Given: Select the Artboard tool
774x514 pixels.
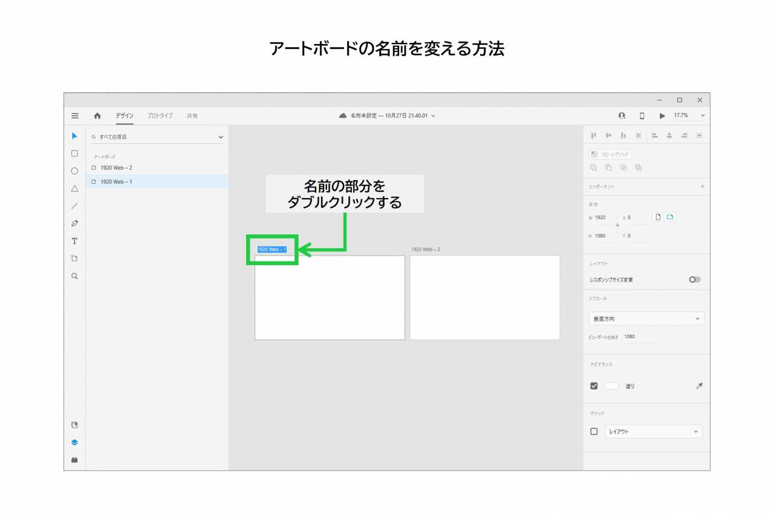Looking at the screenshot, I should [x=75, y=258].
